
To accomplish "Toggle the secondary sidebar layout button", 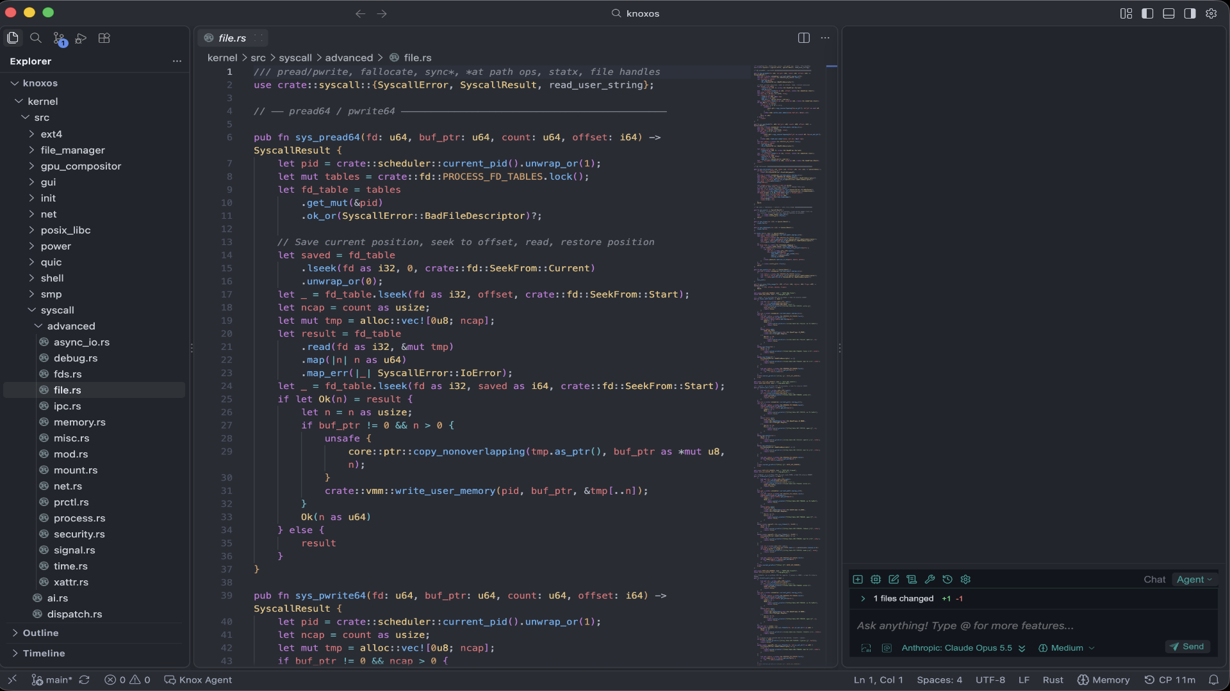I will click(1190, 13).
